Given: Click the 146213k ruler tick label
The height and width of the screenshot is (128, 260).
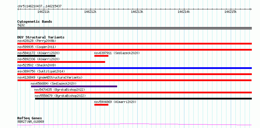Looking at the screenshot, I should [137, 12].
